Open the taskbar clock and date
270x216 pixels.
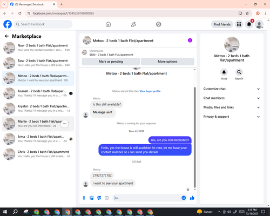[252, 212]
